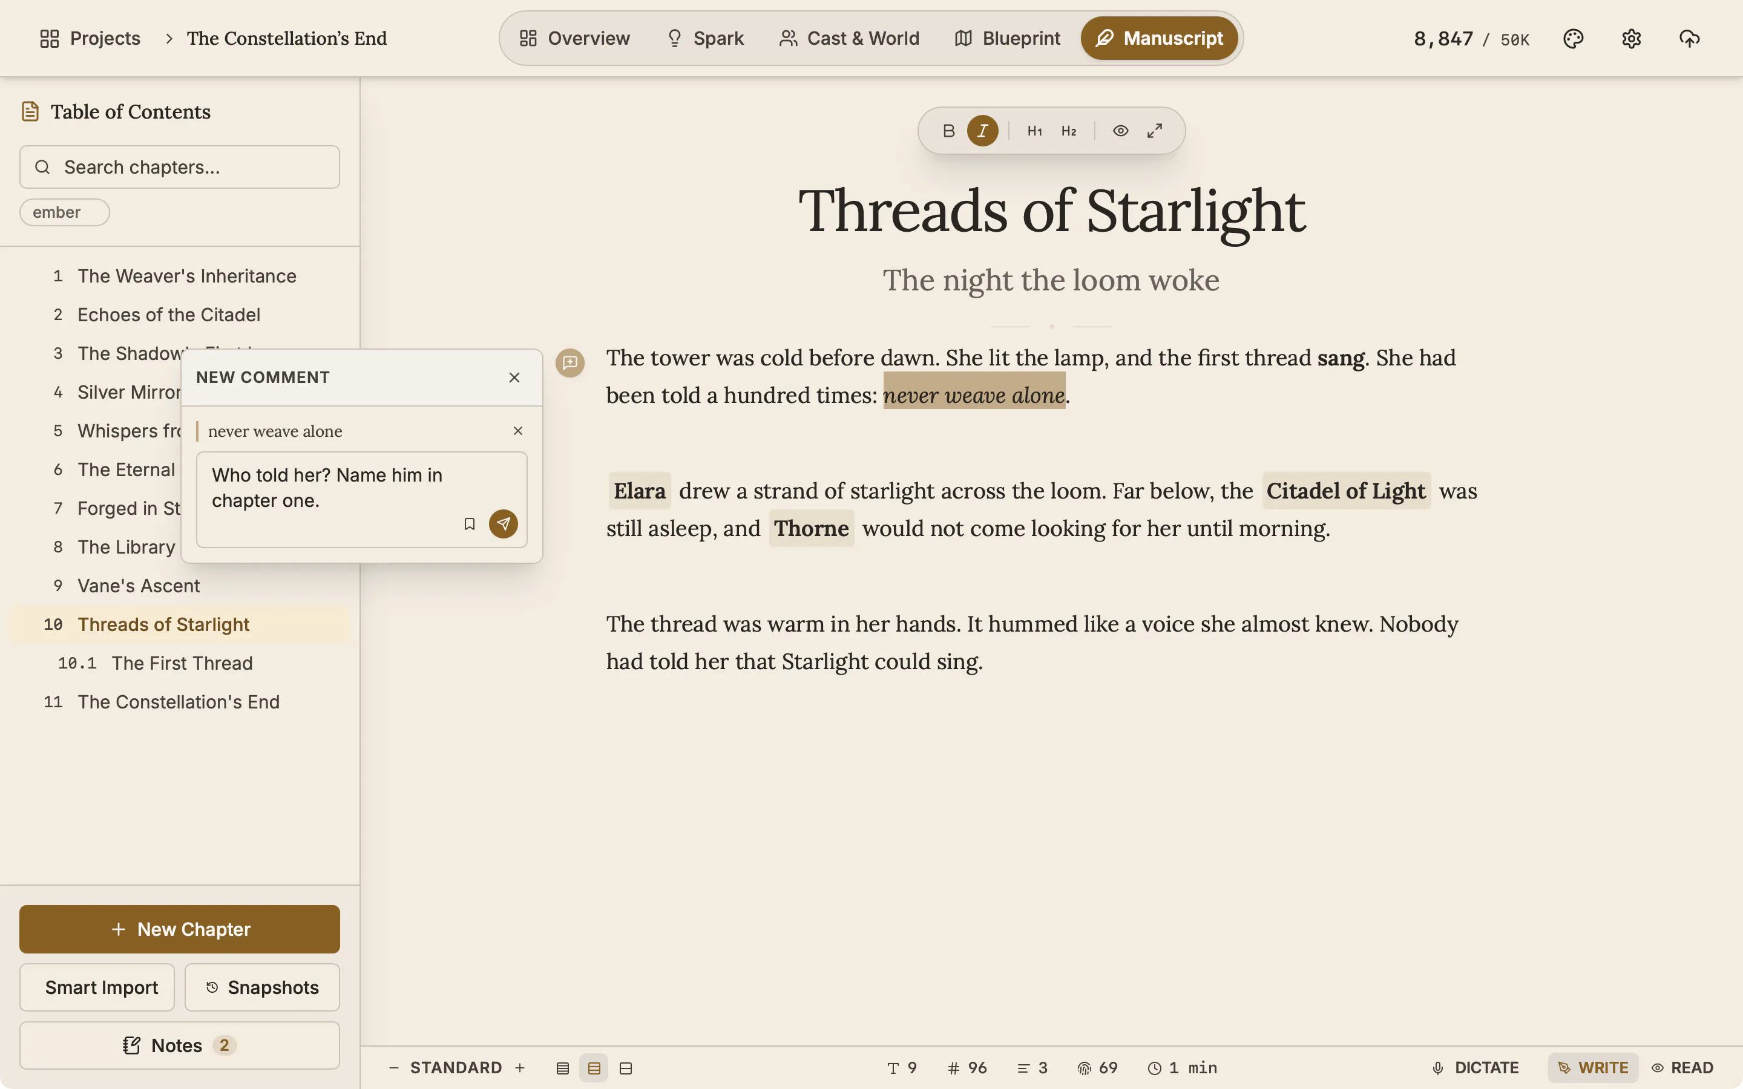This screenshot has width=1743, height=1089.
Task: Open Notes panel
Action: click(179, 1045)
